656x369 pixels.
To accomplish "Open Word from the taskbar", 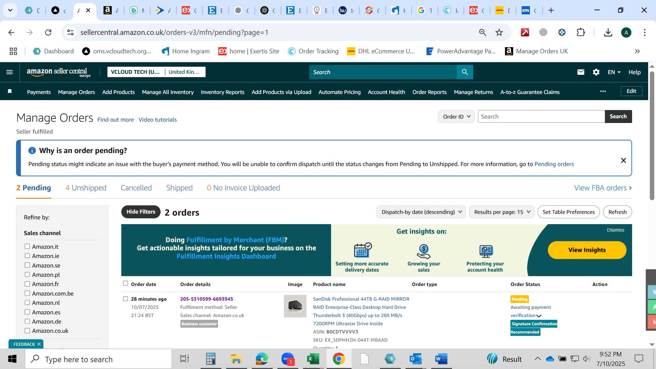I will coord(441,359).
